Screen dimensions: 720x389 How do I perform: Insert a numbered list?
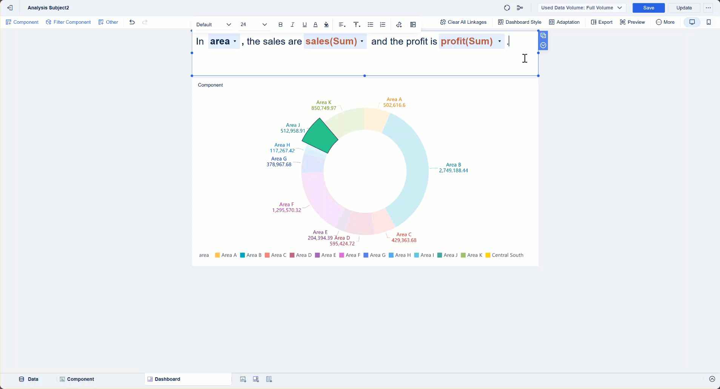point(383,25)
